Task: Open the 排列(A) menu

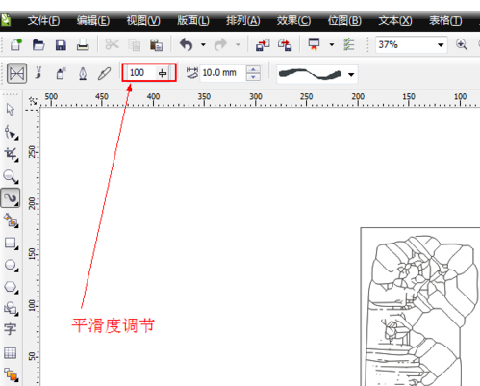Action: click(243, 21)
